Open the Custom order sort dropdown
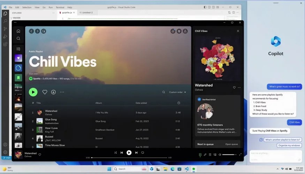Viewport: 305px width, 174px height. pyautogui.click(x=177, y=92)
